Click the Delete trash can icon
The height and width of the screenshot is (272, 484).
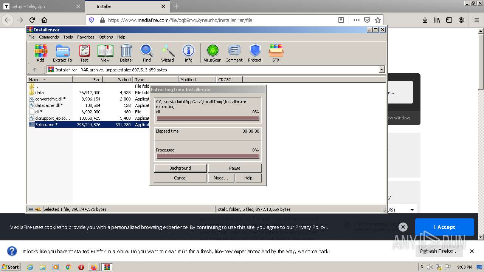126,53
